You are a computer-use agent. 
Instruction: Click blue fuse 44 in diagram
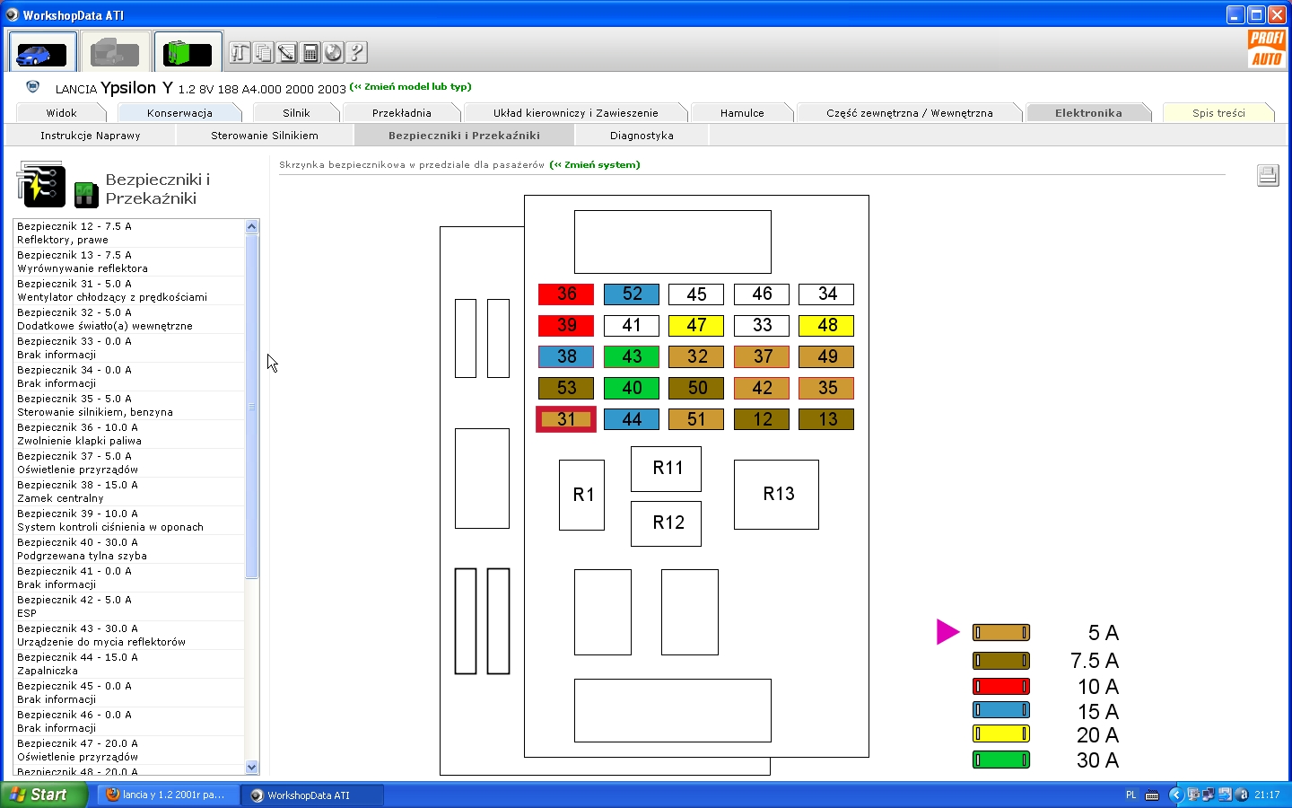[x=632, y=419]
